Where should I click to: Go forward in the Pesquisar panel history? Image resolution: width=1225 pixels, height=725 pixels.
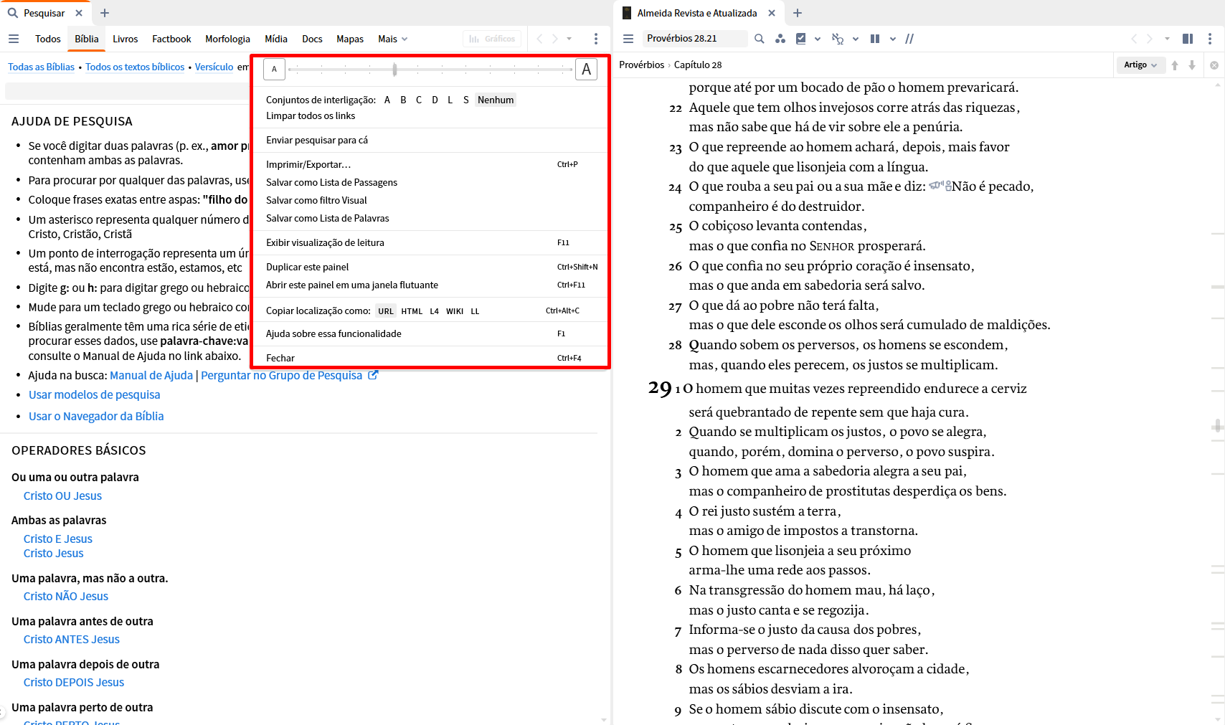click(x=555, y=39)
